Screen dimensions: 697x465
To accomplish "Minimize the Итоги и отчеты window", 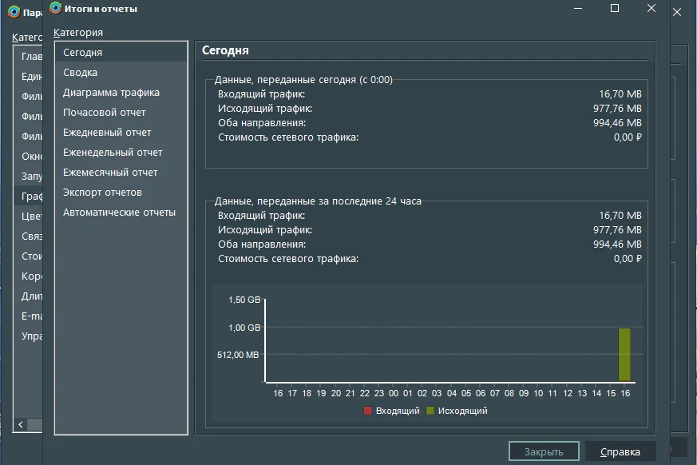I will pos(578,8).
